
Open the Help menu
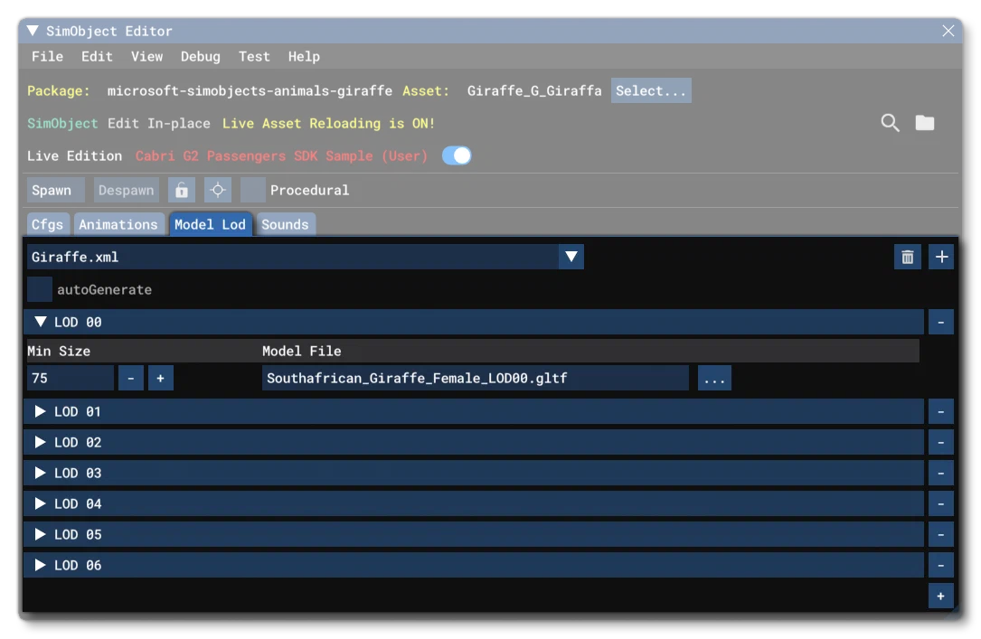[x=304, y=56]
